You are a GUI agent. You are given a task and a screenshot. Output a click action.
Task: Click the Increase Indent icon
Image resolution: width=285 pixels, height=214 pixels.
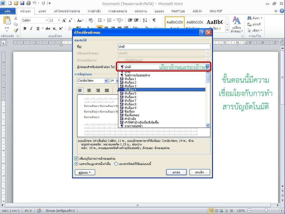pos(136,20)
